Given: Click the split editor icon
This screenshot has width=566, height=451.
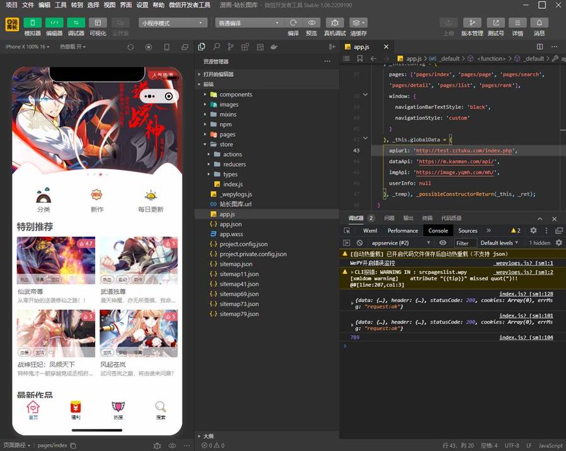Looking at the screenshot, I should (x=540, y=47).
